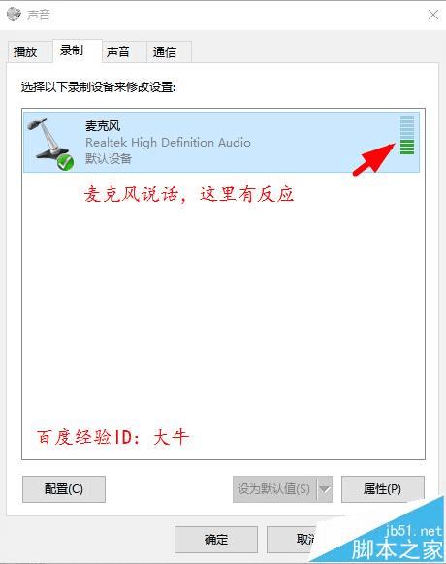Image resolution: width=446 pixels, height=564 pixels.
Task: Close the 声音 dialog window
Action: (x=433, y=15)
